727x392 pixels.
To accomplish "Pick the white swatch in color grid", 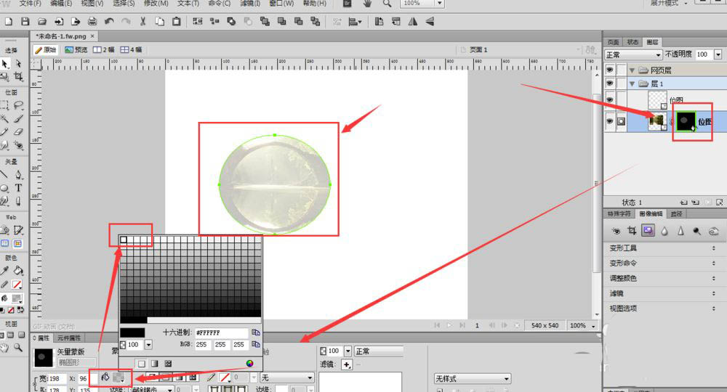I will pos(124,240).
